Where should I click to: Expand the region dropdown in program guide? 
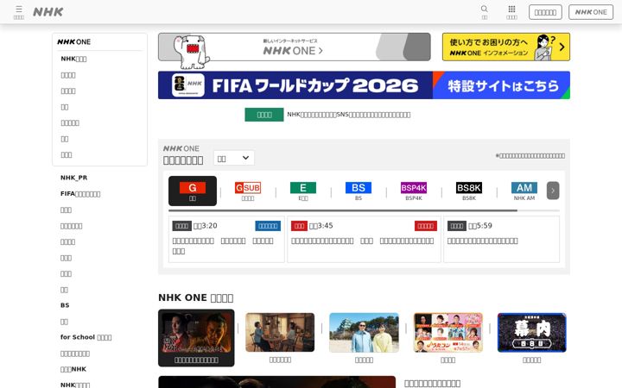click(233, 159)
